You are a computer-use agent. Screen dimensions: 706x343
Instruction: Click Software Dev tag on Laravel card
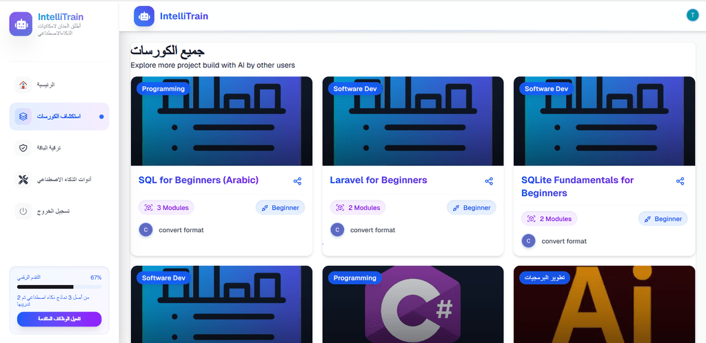click(355, 89)
